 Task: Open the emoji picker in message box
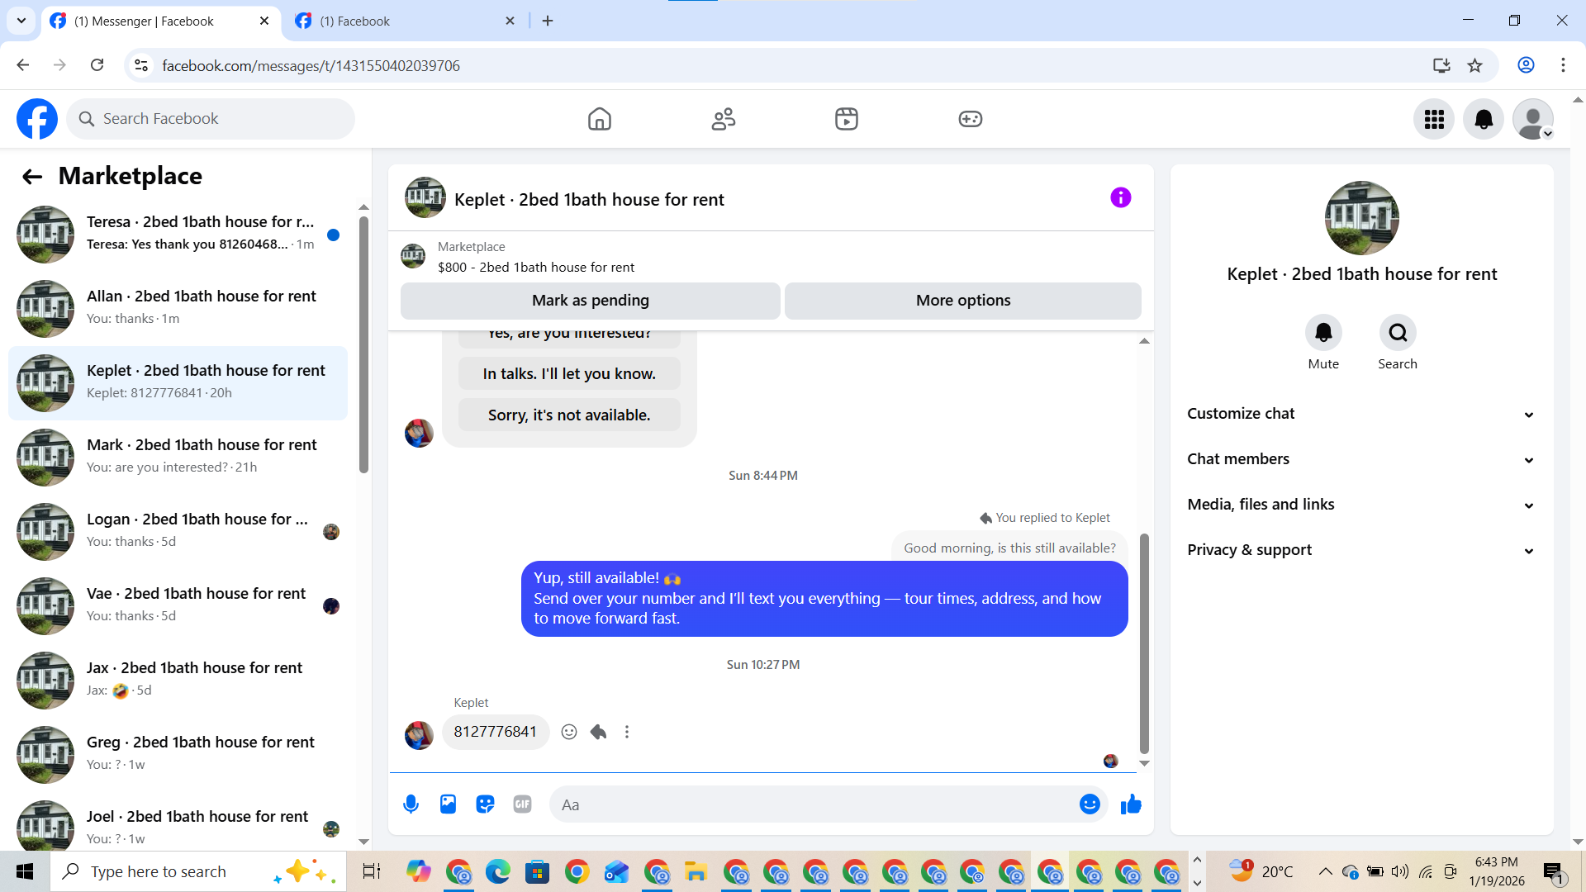[1090, 804]
